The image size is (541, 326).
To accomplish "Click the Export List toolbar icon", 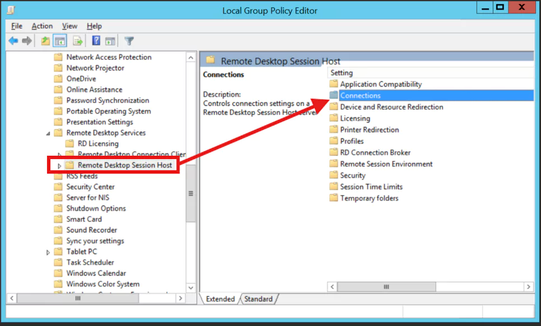I will (x=78, y=41).
